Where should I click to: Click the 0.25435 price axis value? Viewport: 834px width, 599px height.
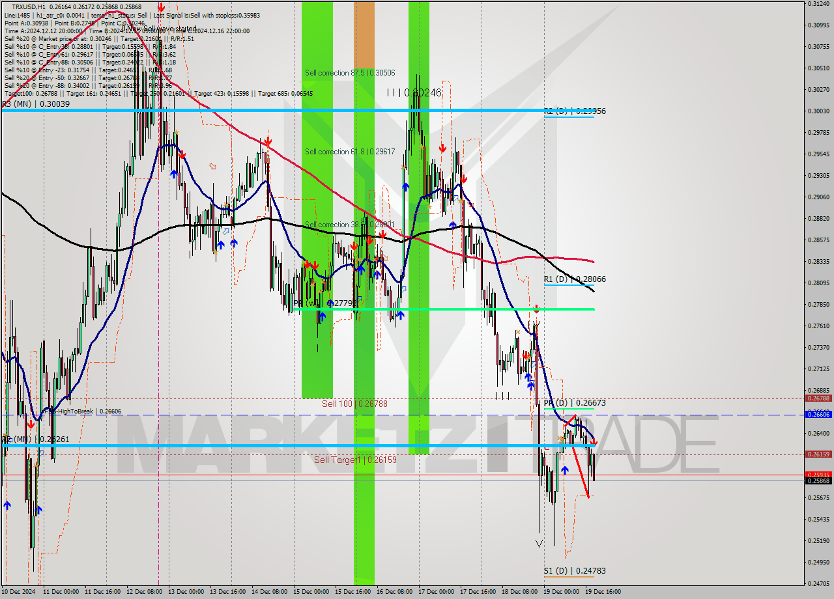818,519
